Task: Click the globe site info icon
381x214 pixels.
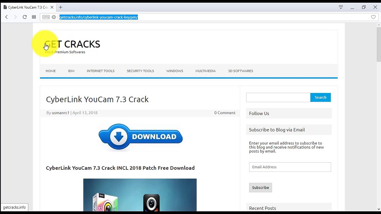Action: pyautogui.click(x=54, y=17)
